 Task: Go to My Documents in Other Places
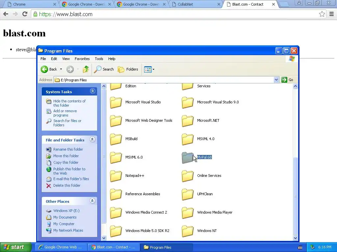coord(65,217)
